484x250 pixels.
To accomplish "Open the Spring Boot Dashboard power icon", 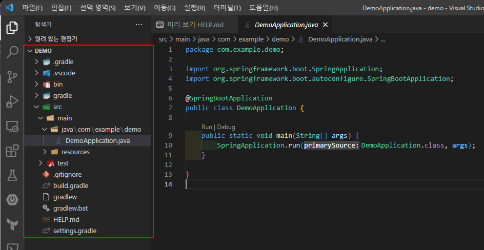I will [12, 200].
